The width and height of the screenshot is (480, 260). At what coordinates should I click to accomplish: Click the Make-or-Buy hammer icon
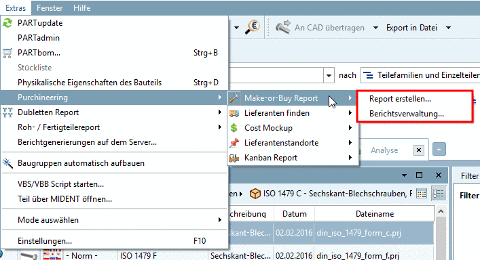click(234, 98)
